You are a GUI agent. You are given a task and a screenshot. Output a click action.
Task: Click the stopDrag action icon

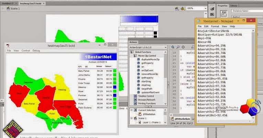click(139, 85)
